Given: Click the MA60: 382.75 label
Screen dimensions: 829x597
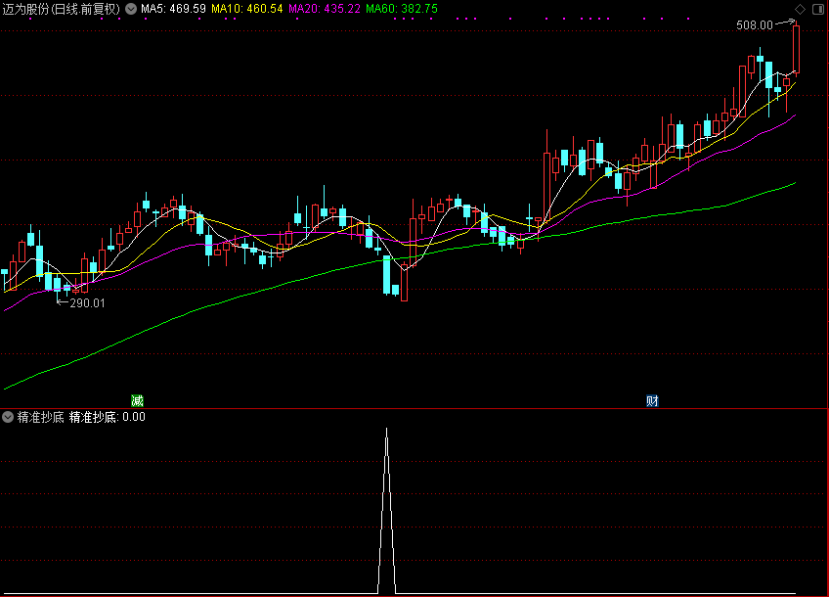Looking at the screenshot, I should [x=402, y=9].
